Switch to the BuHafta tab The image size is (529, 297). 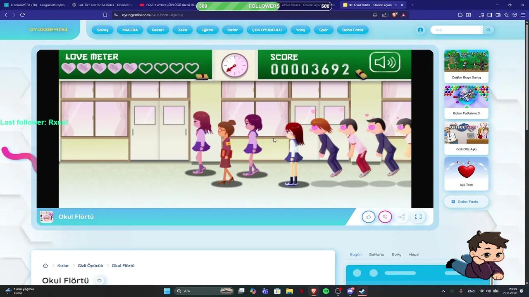[x=376, y=255]
